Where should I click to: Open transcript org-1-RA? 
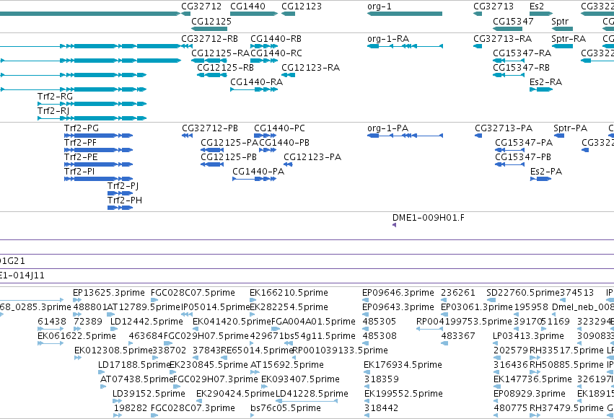[388, 39]
